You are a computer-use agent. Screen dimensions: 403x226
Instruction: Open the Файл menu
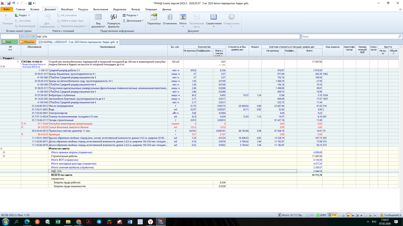coord(6,9)
